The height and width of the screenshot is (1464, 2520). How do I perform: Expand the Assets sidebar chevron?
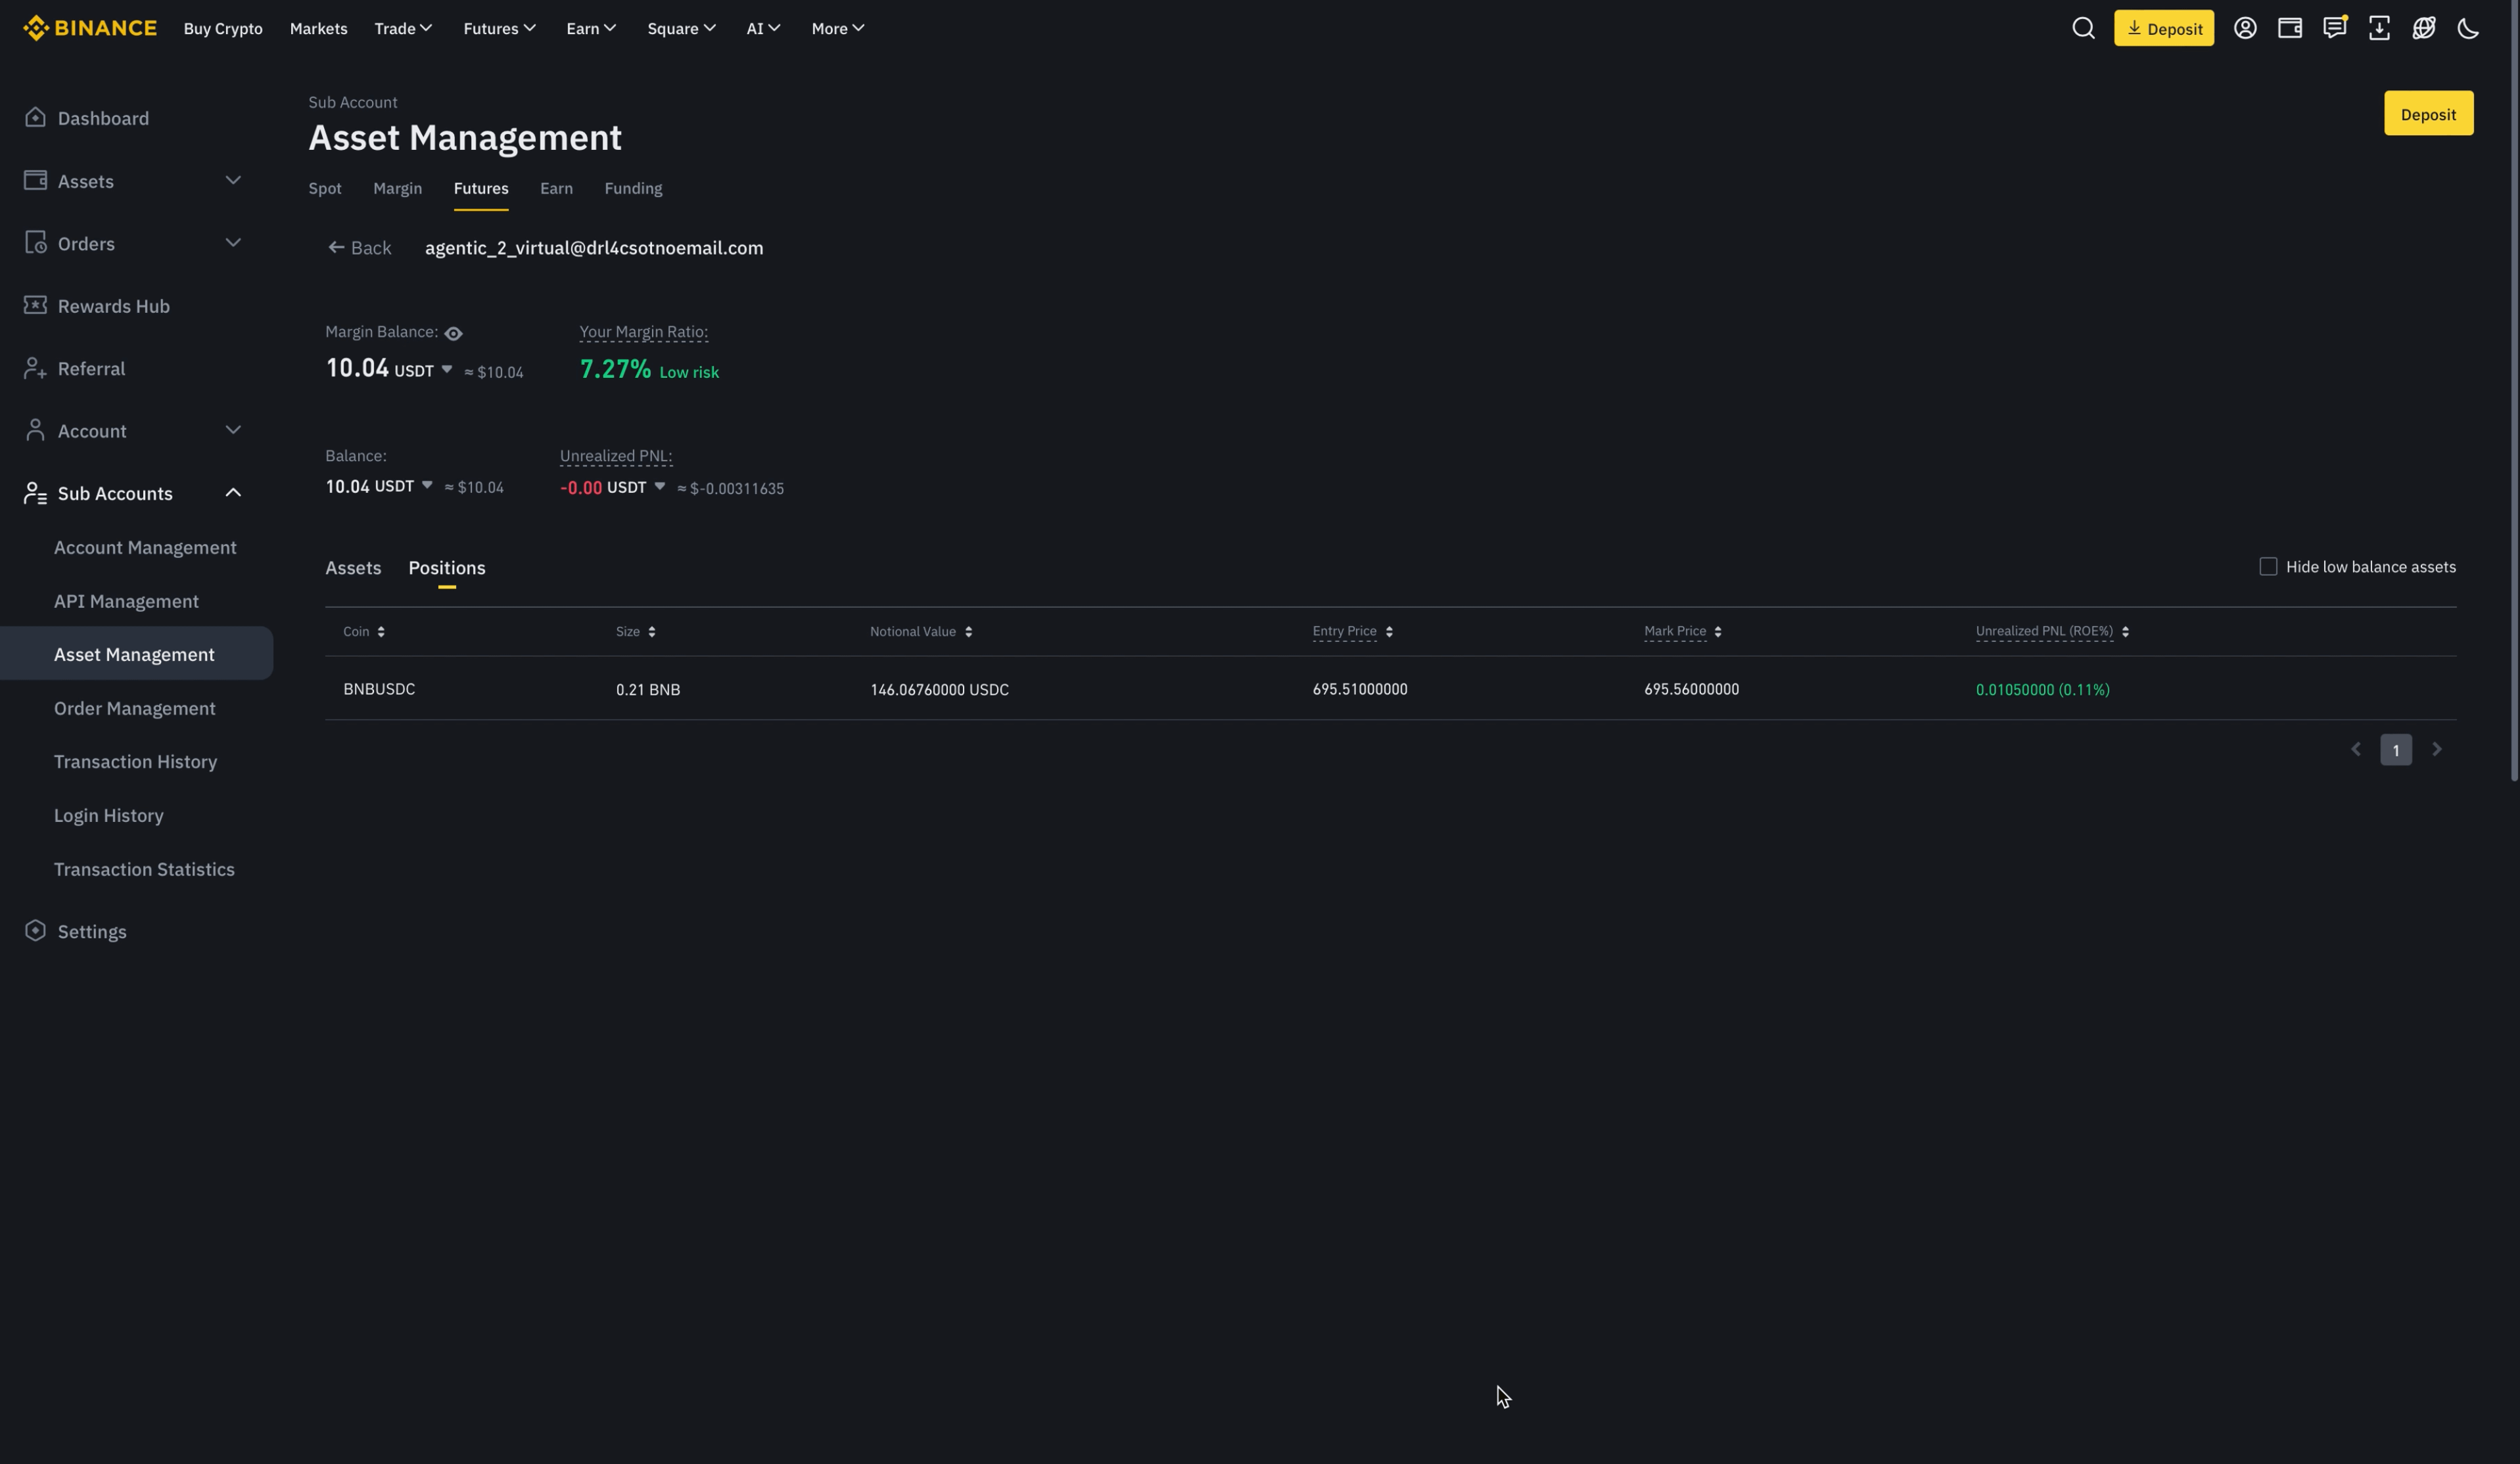233,180
